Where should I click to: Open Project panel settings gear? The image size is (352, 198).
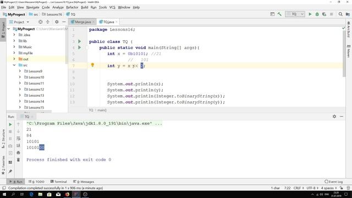pyautogui.click(x=57, y=22)
